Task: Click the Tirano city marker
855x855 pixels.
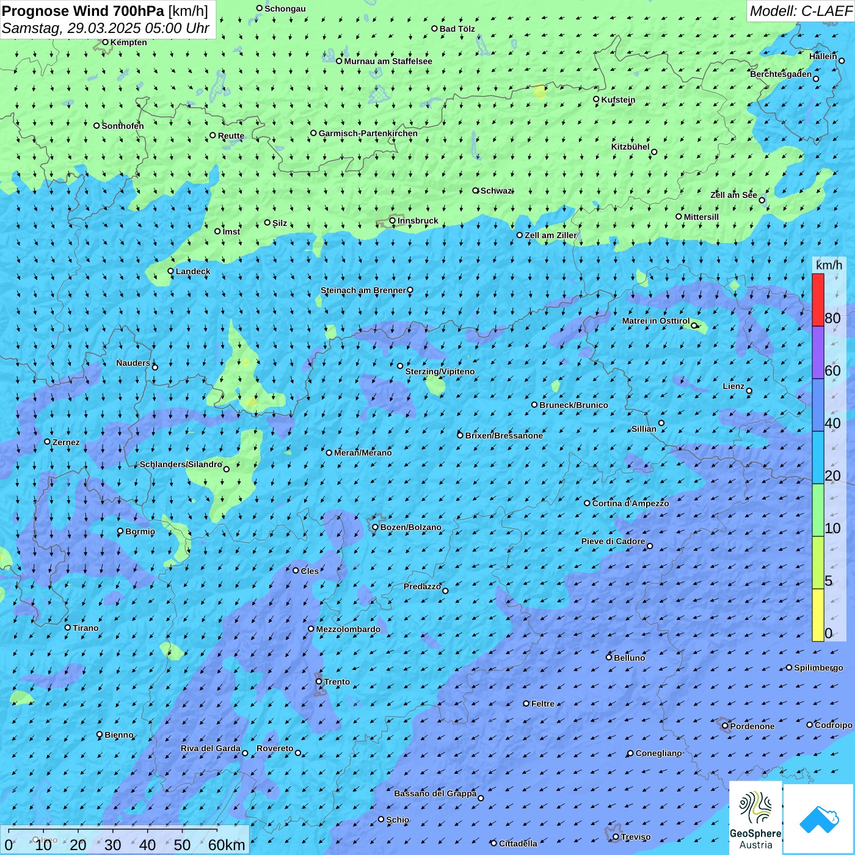Action: (68, 627)
